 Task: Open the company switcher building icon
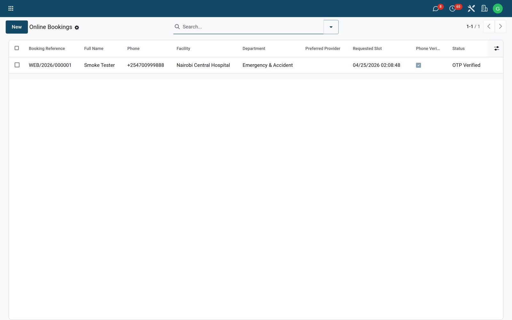click(484, 8)
